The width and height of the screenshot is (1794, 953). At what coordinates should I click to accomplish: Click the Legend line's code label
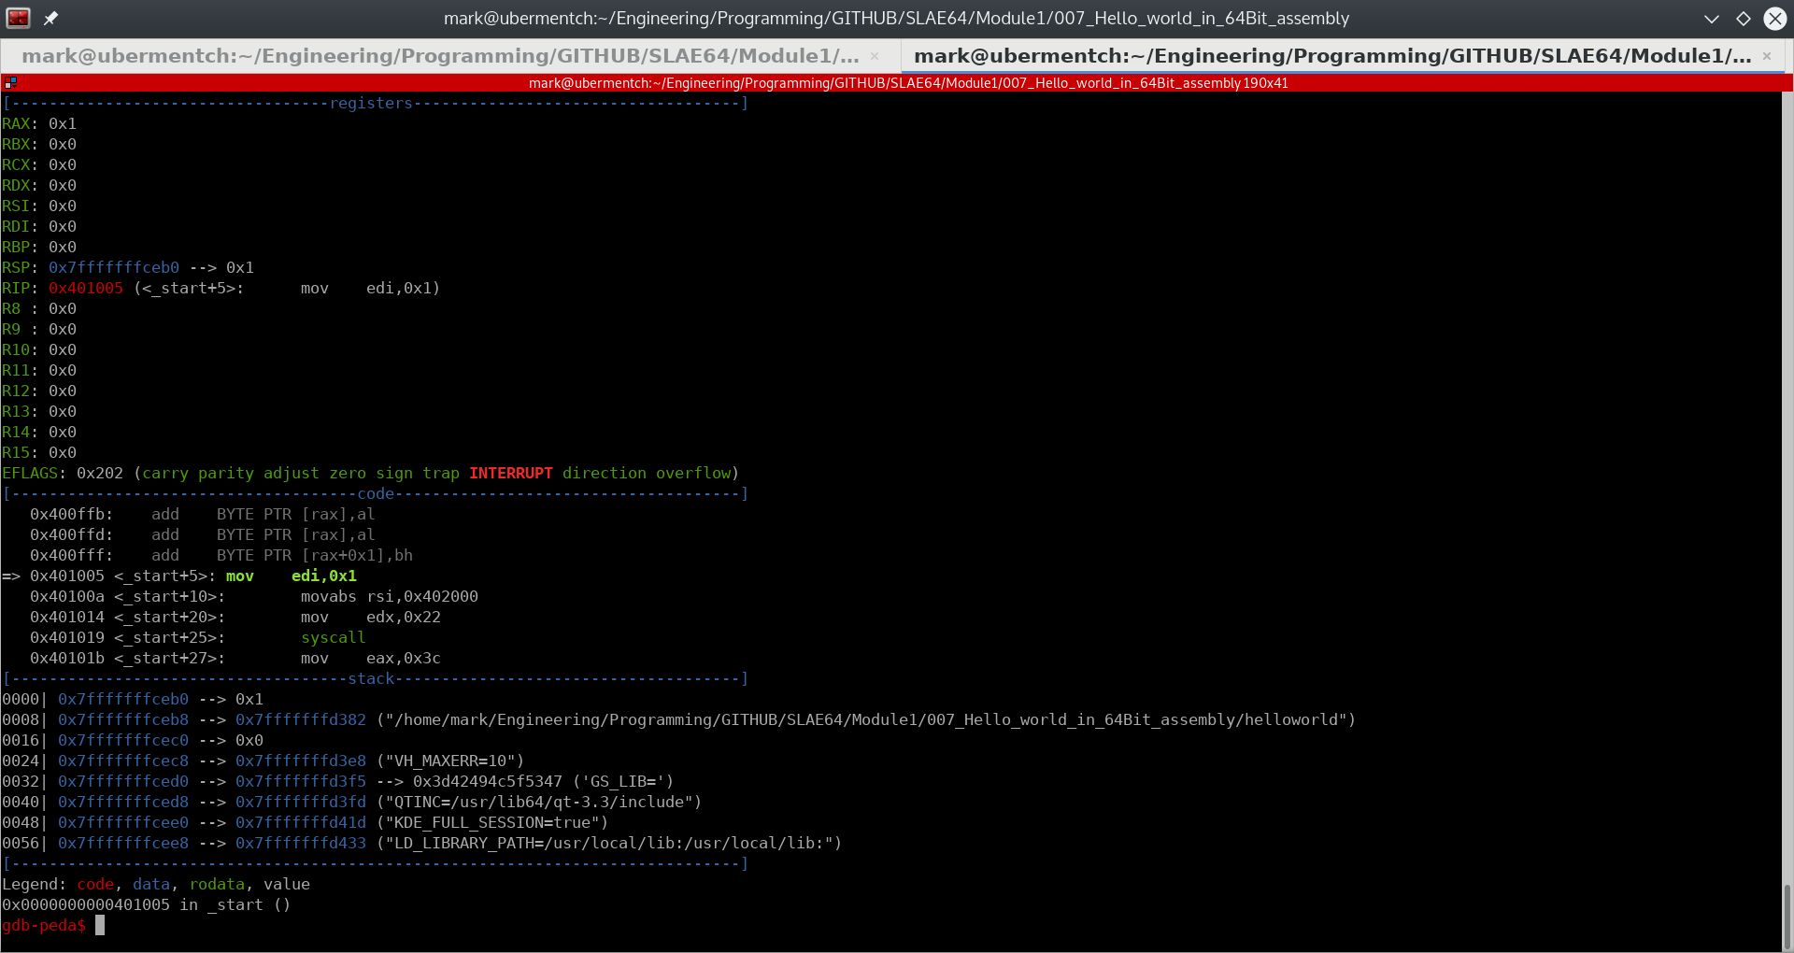point(95,884)
